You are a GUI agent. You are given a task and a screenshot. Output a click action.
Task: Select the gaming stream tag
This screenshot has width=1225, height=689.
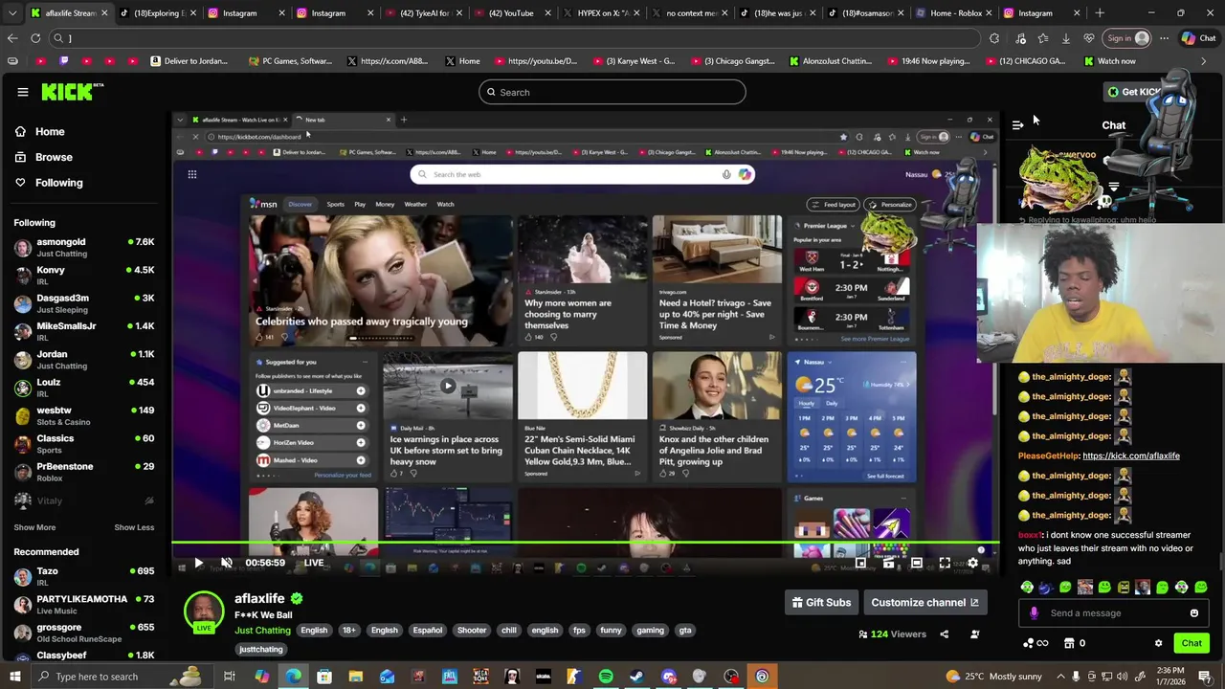pos(650,631)
